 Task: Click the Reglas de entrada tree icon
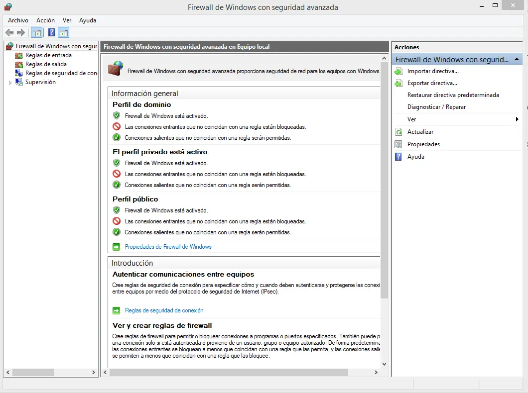click(x=19, y=56)
